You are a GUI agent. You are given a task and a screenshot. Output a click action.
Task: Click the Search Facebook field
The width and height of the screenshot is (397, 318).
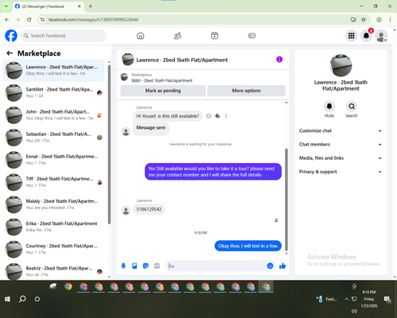coord(64,36)
